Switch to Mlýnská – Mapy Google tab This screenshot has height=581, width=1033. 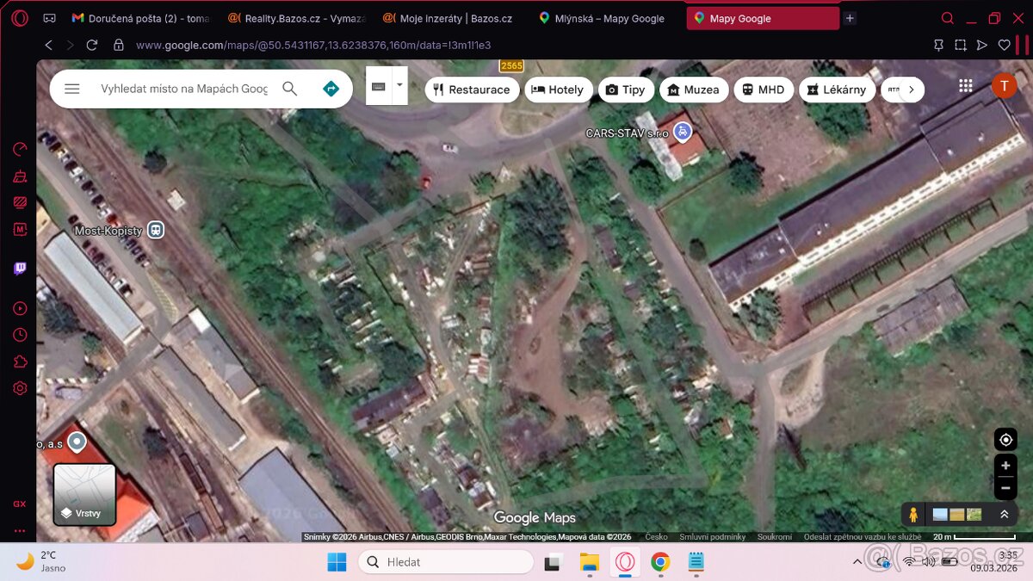click(x=608, y=18)
